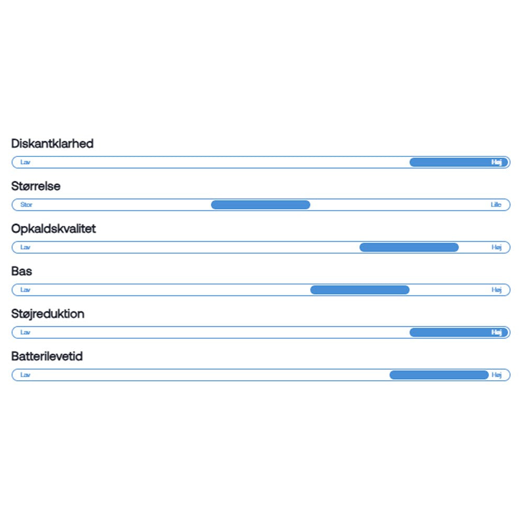Click the Opkaldskvalitet heading
The height and width of the screenshot is (523, 523).
click(53, 229)
